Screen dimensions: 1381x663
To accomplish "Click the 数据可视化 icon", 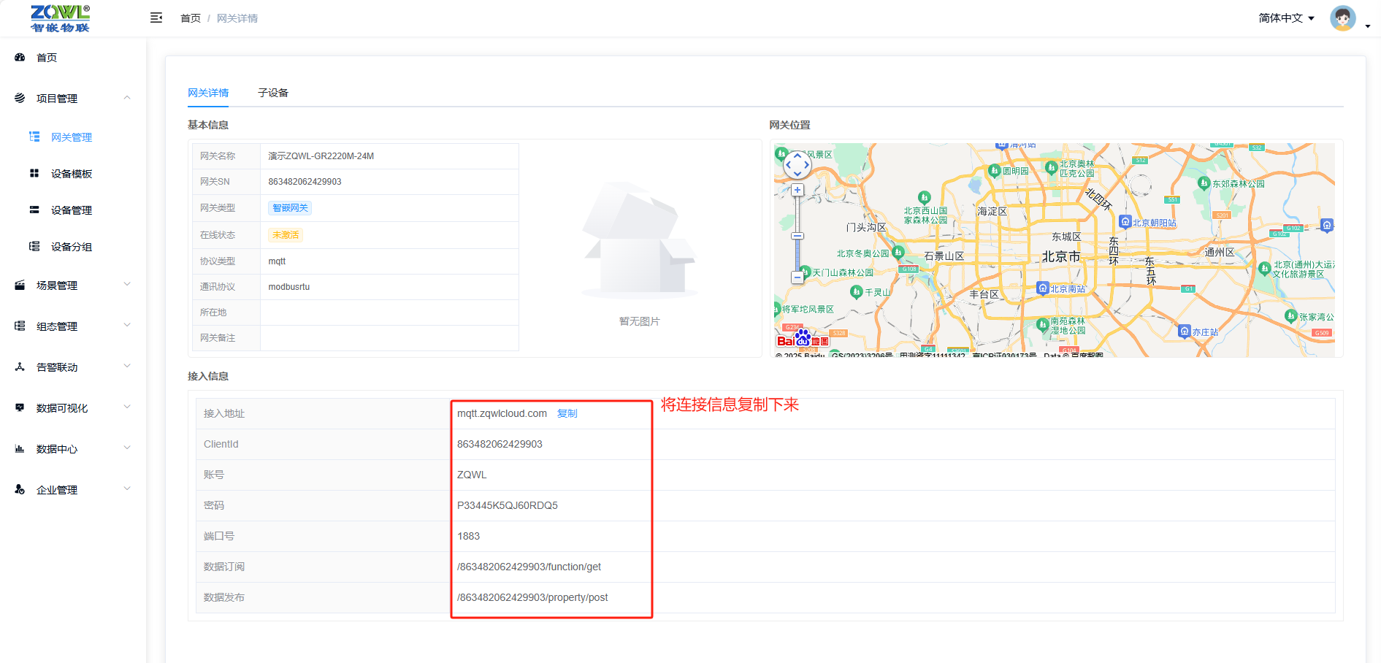I will tap(20, 407).
